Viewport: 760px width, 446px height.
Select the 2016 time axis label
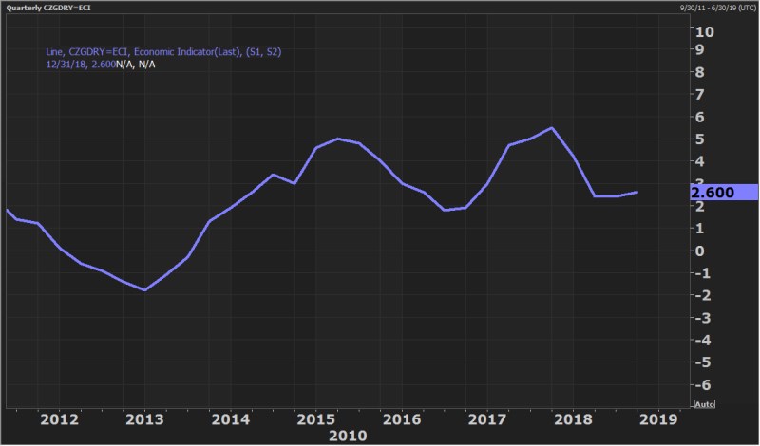[401, 418]
